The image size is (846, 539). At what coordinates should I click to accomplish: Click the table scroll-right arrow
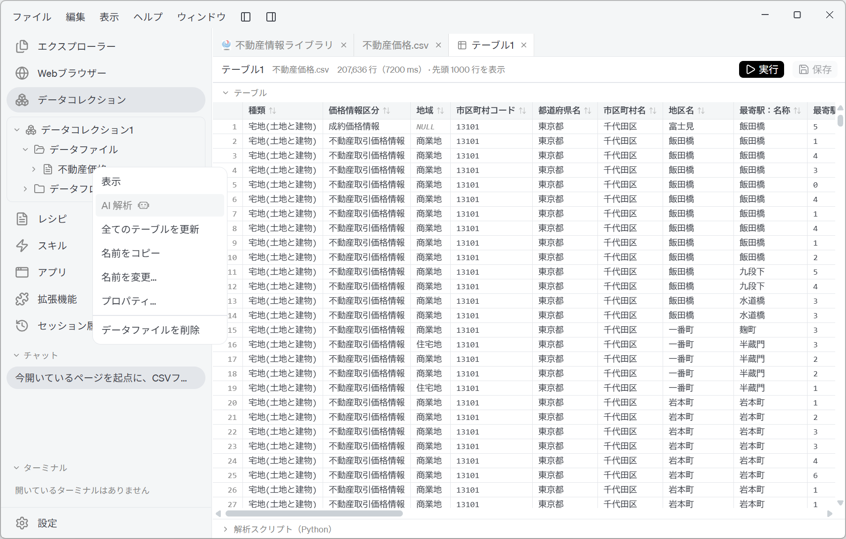click(830, 514)
